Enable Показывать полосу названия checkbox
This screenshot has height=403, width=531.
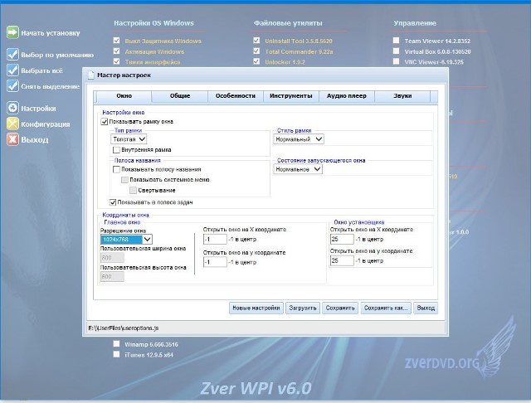pos(116,169)
